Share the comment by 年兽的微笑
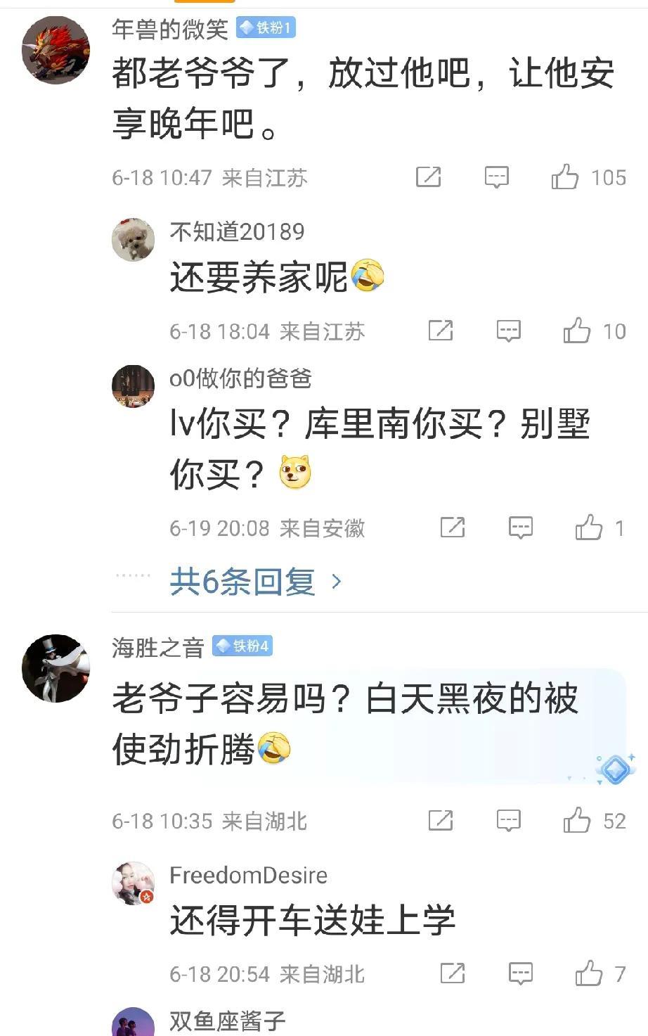 428,177
